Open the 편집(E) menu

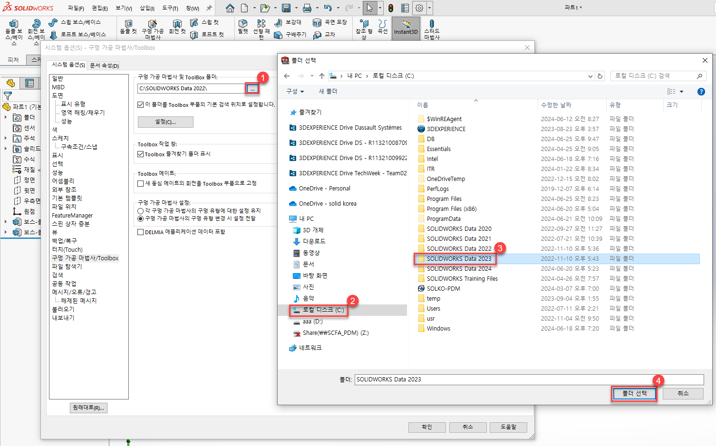pyautogui.click(x=100, y=8)
